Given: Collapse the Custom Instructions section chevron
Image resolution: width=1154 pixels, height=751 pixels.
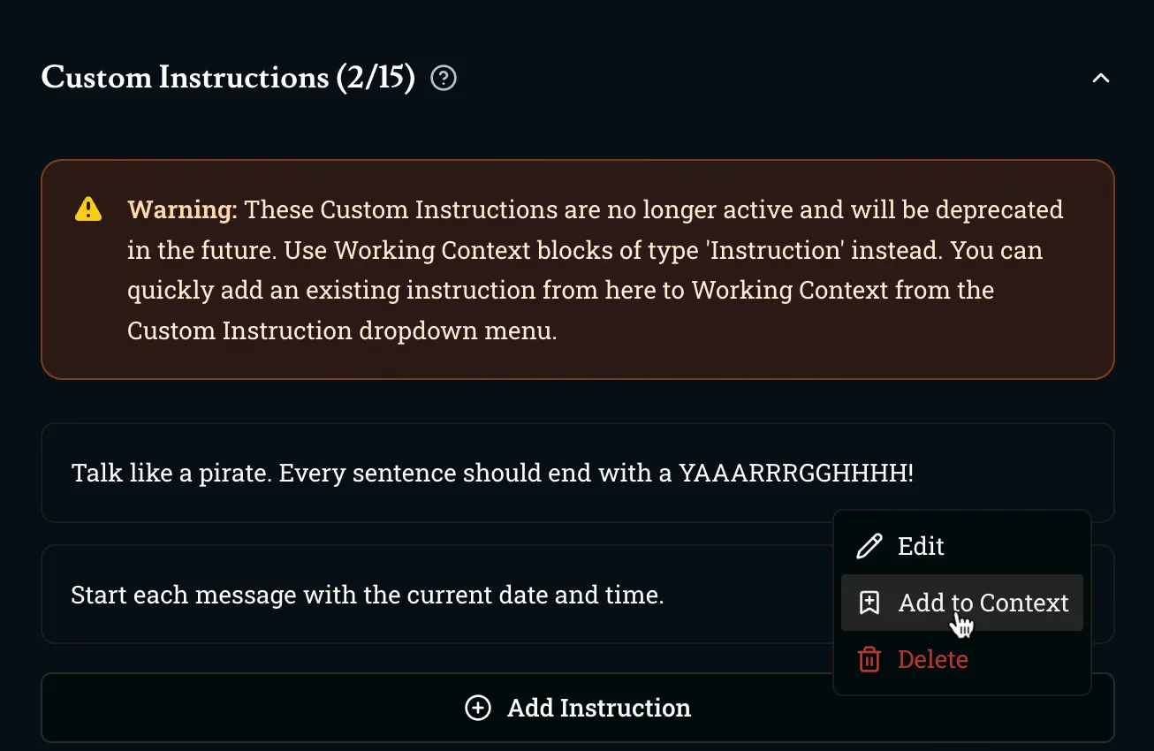Looking at the screenshot, I should tap(1100, 79).
